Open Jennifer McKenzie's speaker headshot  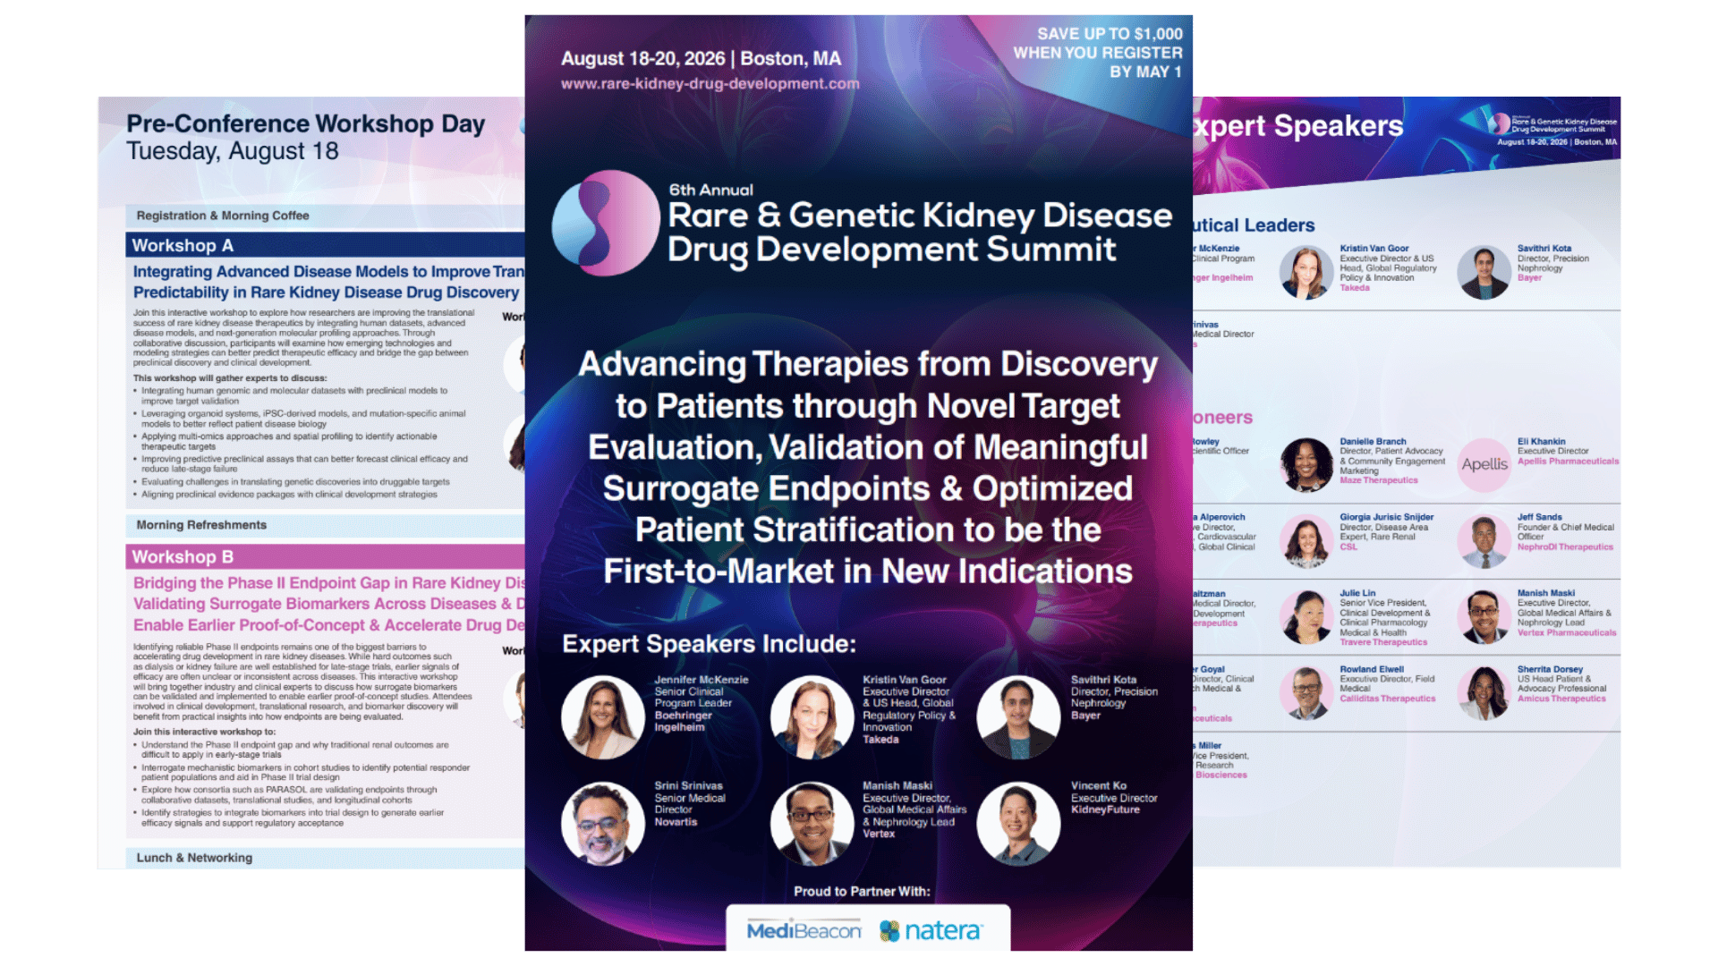tap(601, 716)
